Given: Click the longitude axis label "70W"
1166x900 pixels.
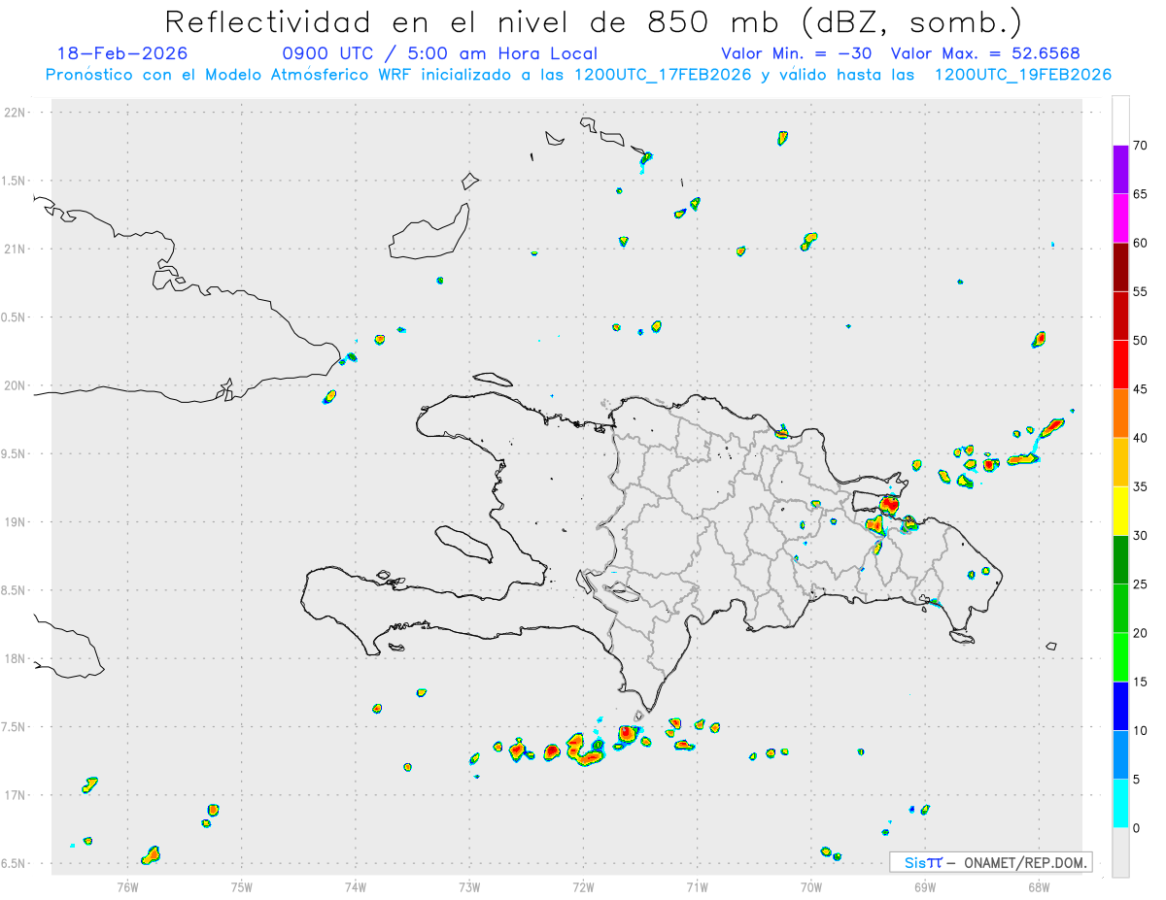Looking at the screenshot, I should click(x=811, y=885).
